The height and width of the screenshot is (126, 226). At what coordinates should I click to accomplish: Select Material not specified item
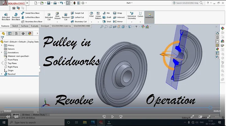tap(17, 56)
